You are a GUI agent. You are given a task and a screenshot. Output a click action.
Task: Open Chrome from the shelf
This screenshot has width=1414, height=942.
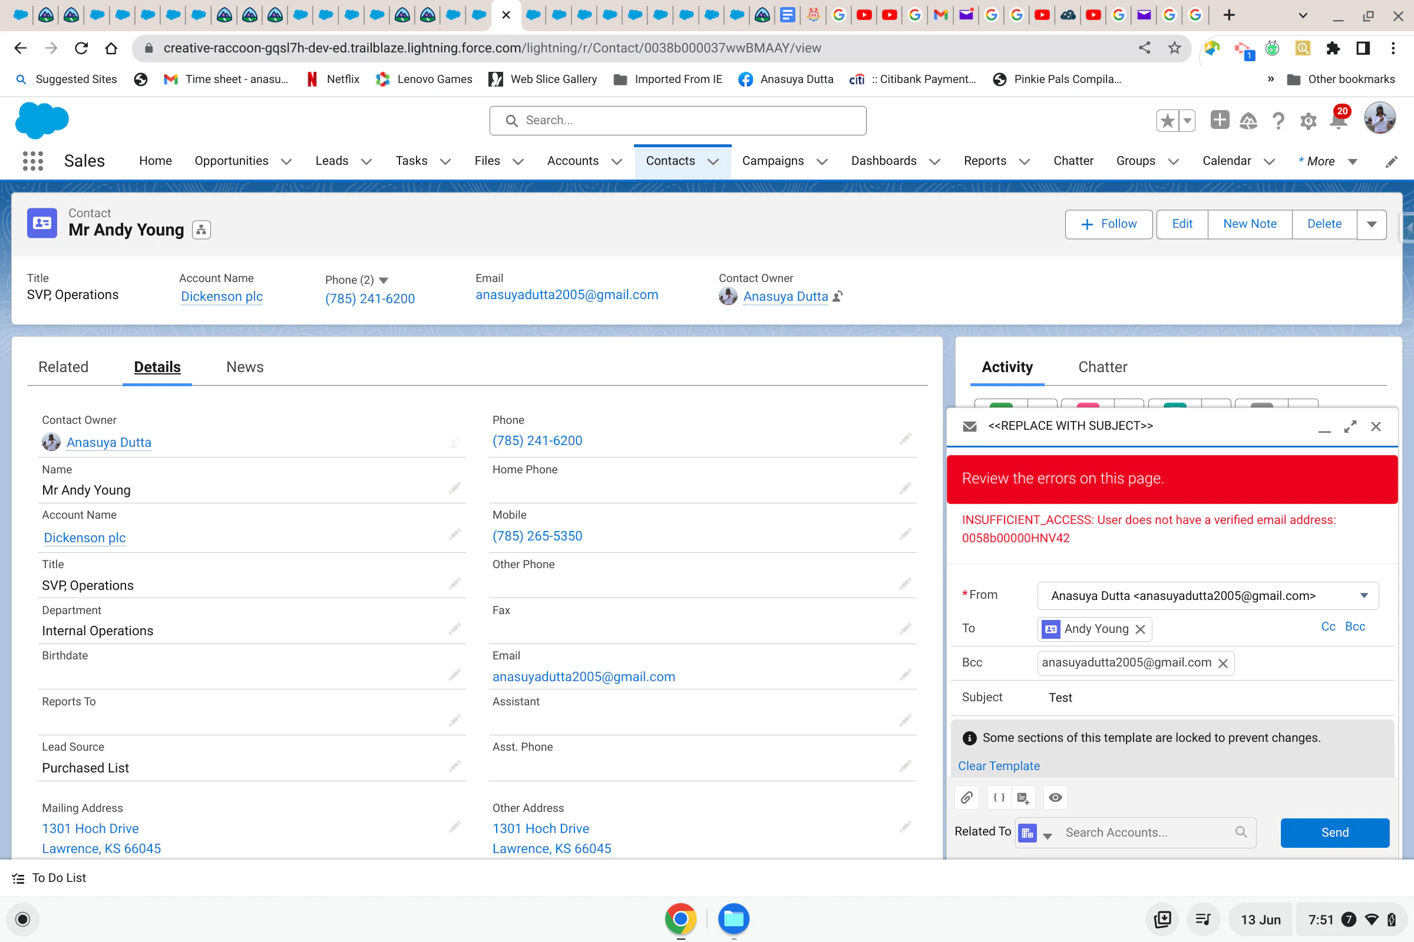tap(680, 919)
